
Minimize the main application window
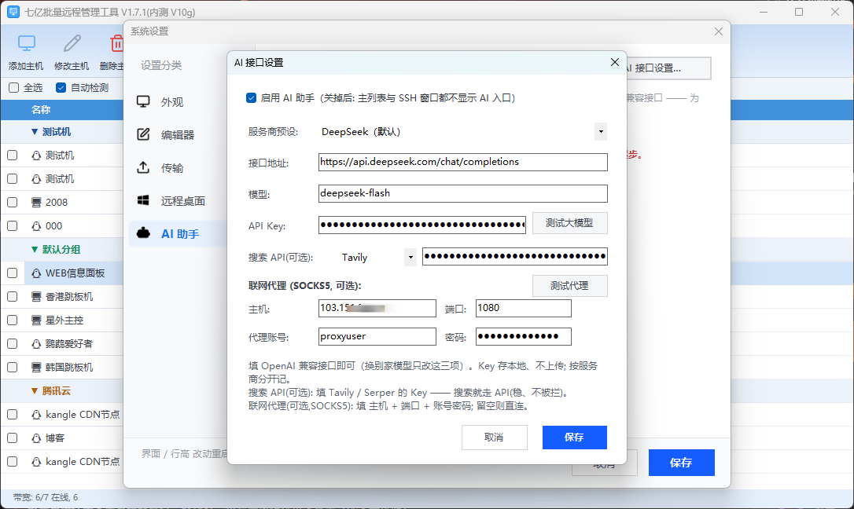click(764, 12)
